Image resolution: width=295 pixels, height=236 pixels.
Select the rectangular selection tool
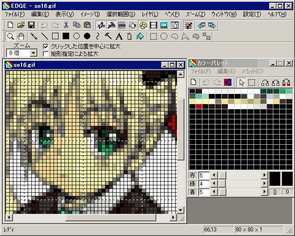(153, 36)
